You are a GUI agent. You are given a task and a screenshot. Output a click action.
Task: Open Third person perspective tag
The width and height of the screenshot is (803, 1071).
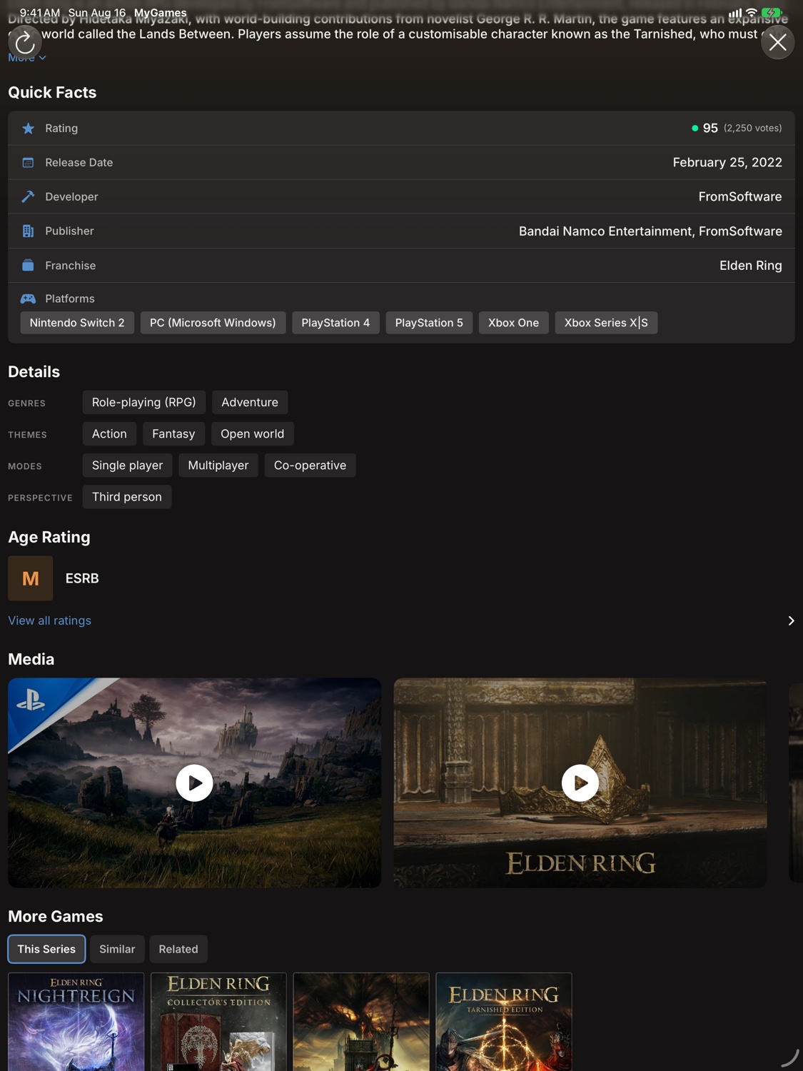click(x=127, y=496)
